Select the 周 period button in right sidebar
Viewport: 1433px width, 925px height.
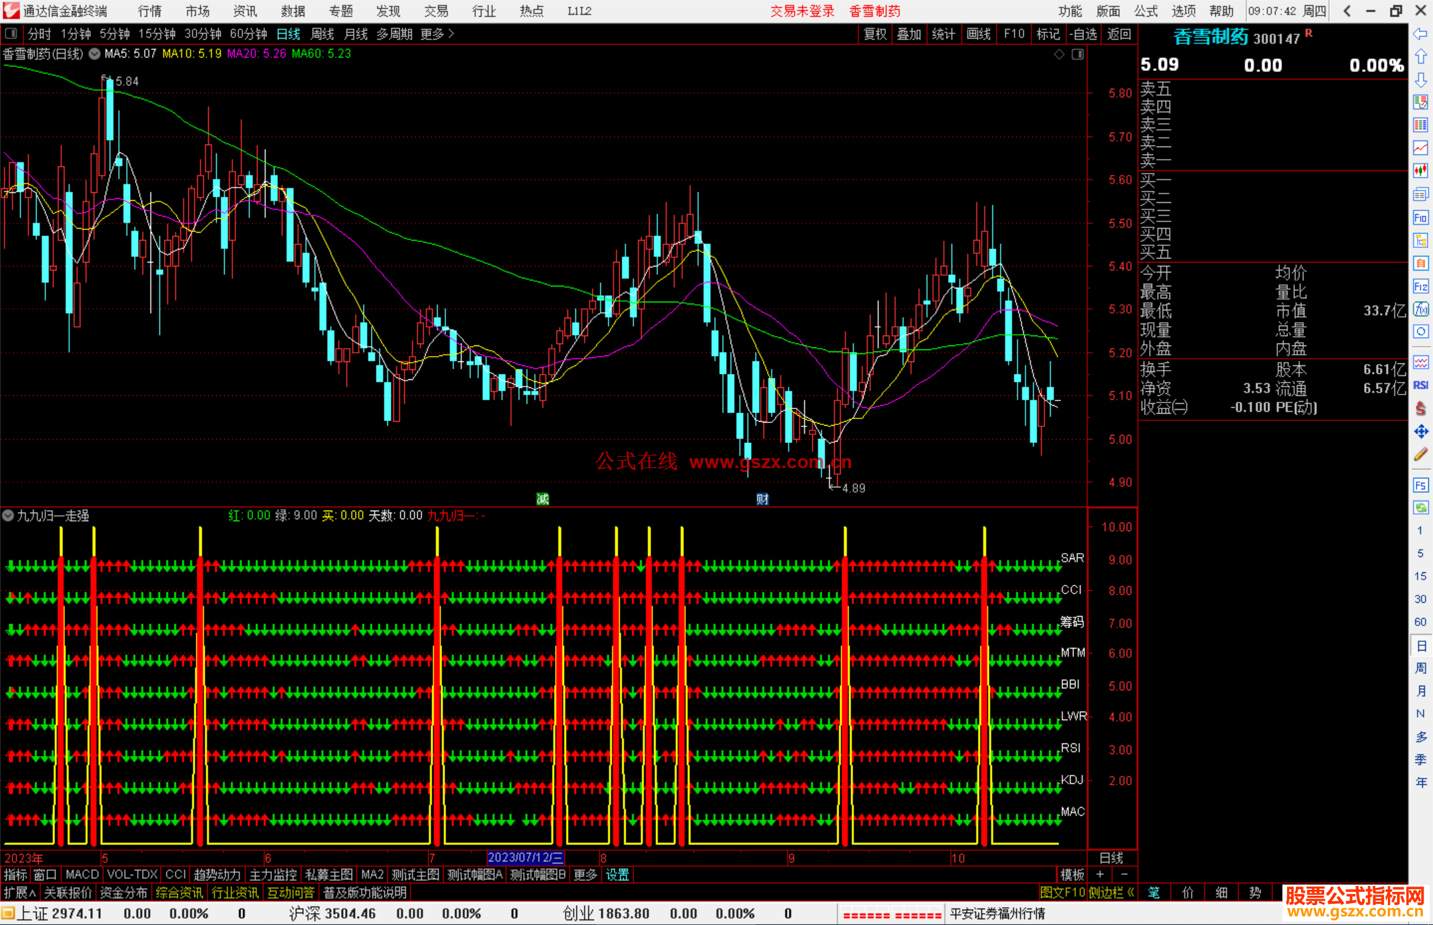point(1420,668)
